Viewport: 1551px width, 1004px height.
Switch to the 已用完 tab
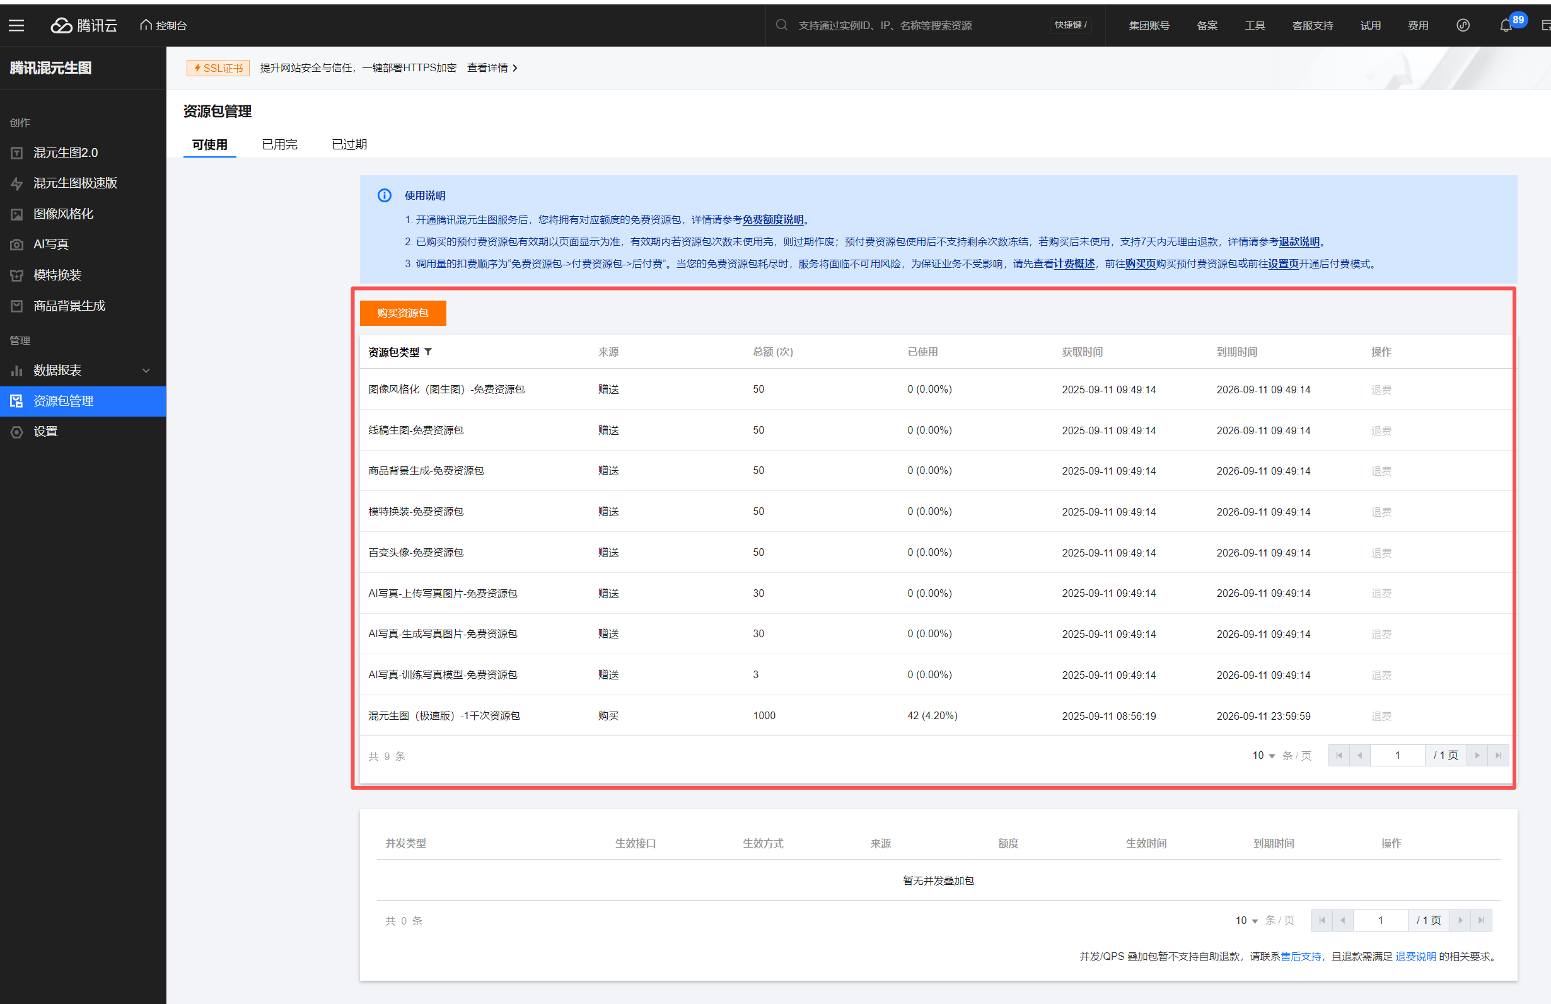[x=279, y=144]
